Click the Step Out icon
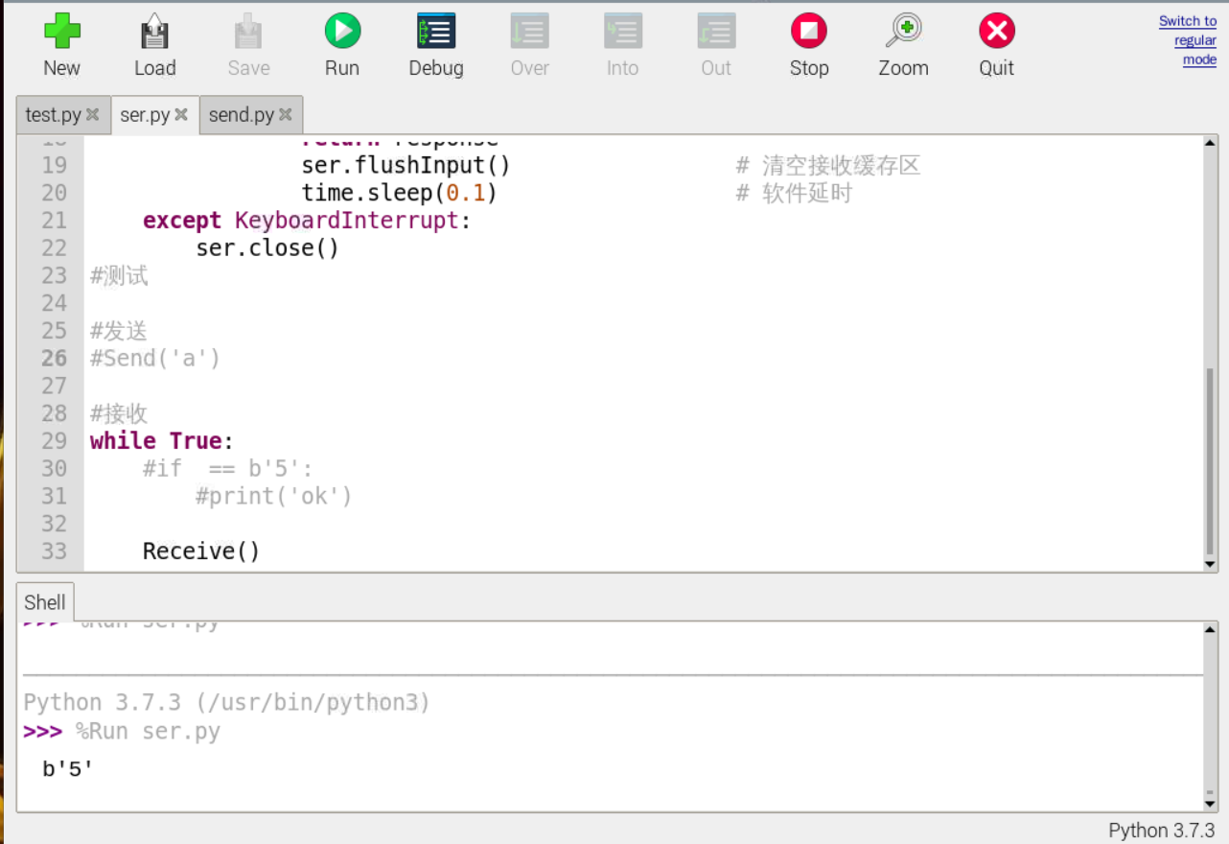 click(716, 31)
